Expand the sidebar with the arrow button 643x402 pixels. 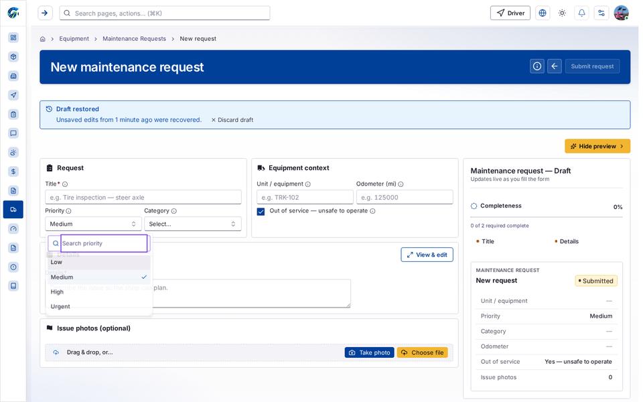coord(45,13)
